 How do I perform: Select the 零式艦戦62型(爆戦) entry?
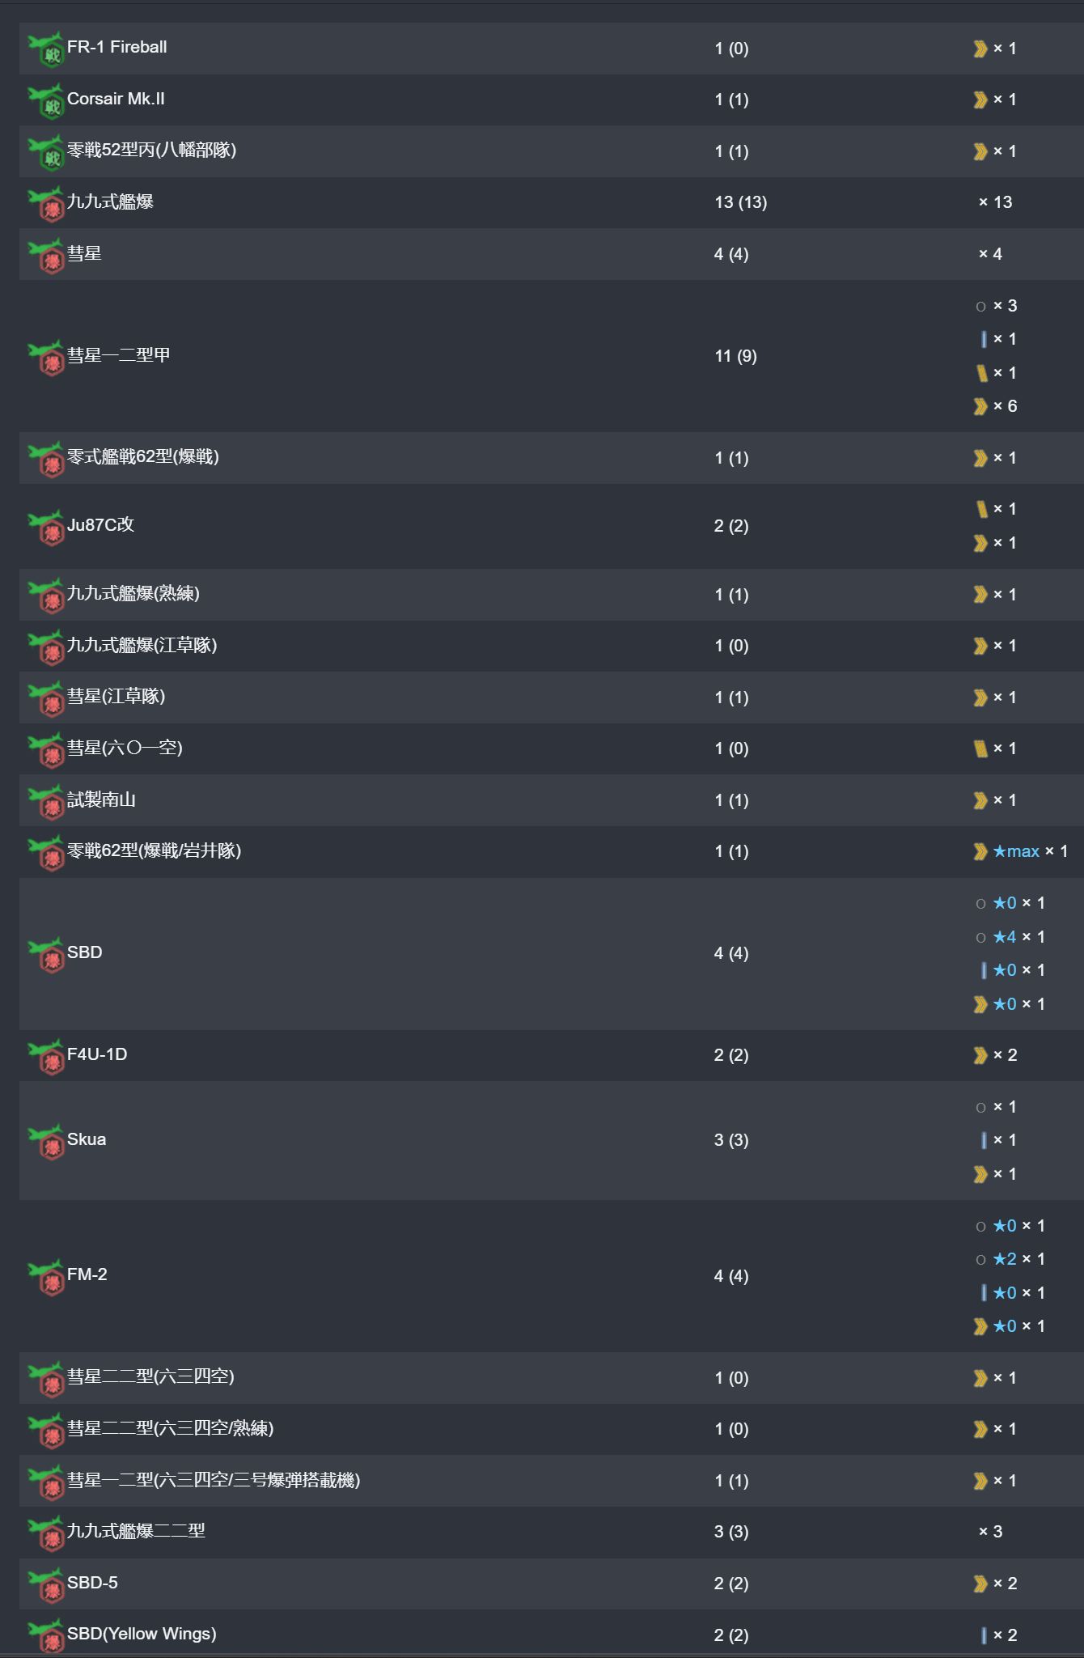[x=143, y=457]
